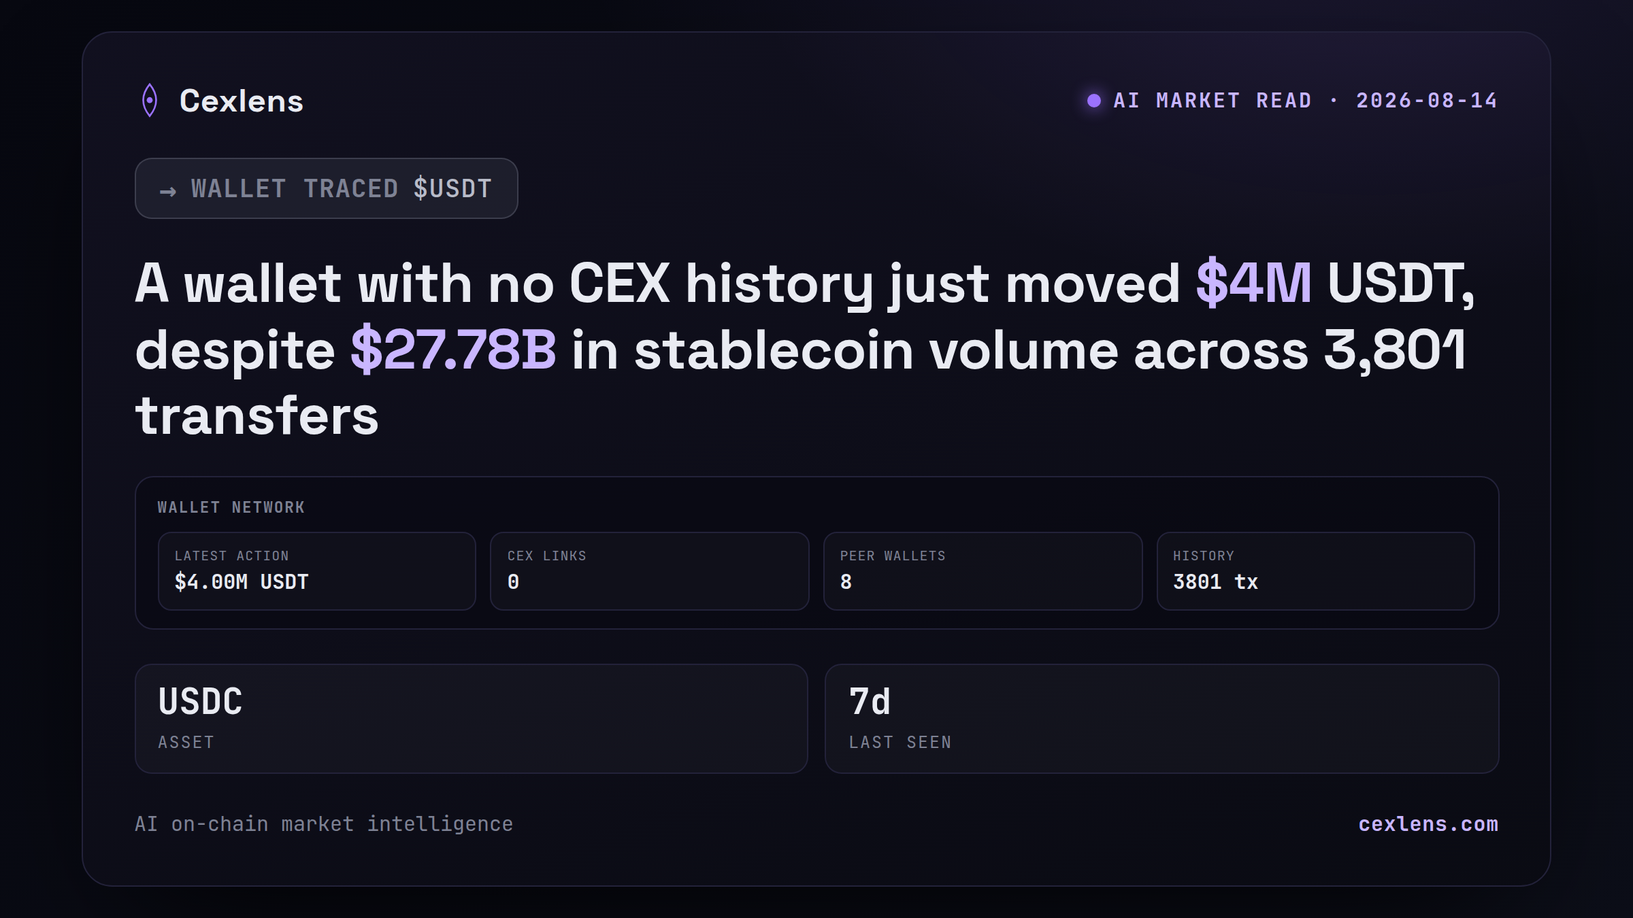Click the purple AI Market Read status dot
This screenshot has height=918, width=1633.
[1094, 101]
